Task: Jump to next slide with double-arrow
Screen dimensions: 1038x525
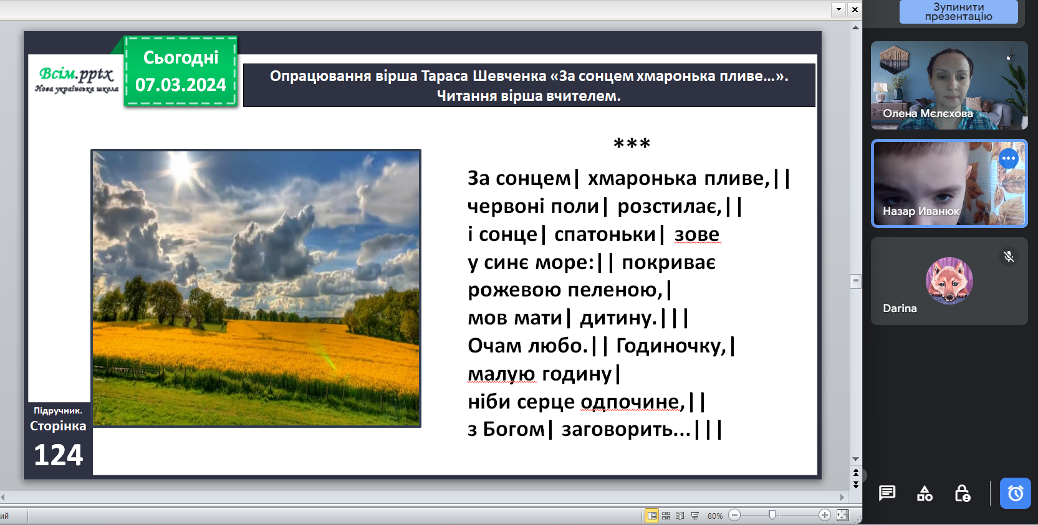Action: point(856,485)
